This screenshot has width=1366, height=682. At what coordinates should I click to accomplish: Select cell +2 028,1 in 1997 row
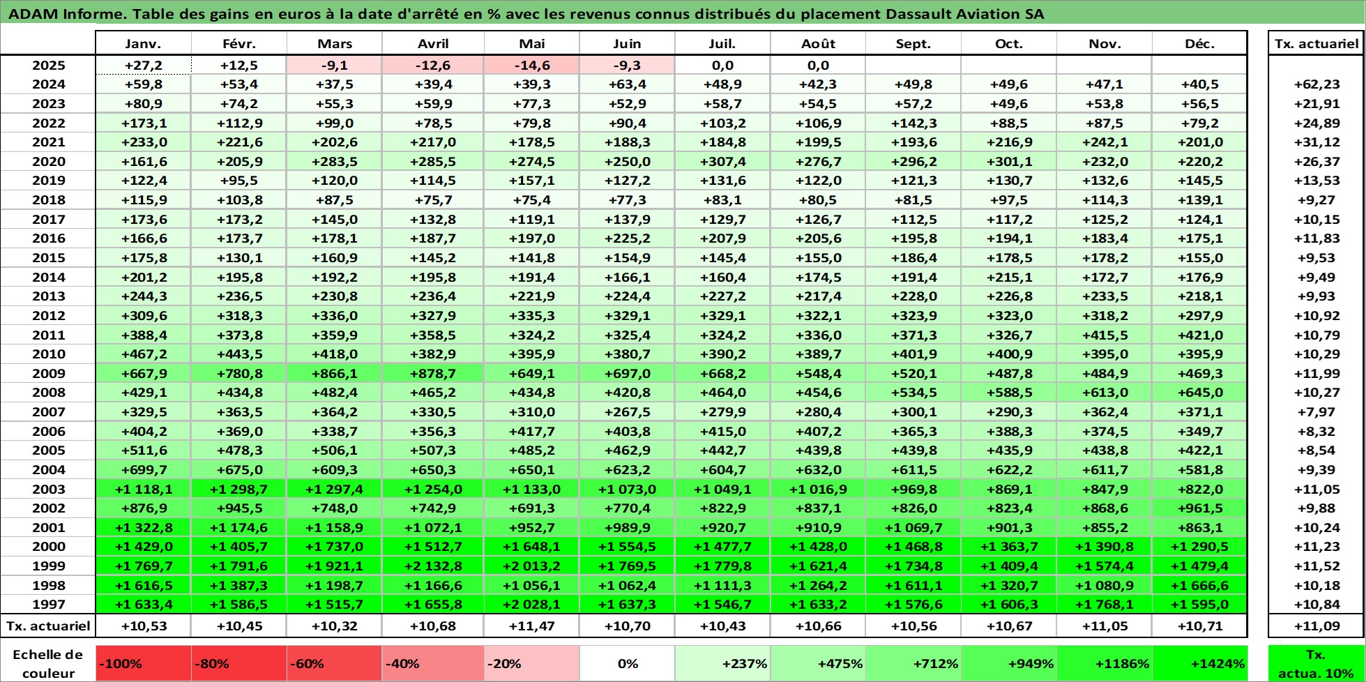(532, 605)
